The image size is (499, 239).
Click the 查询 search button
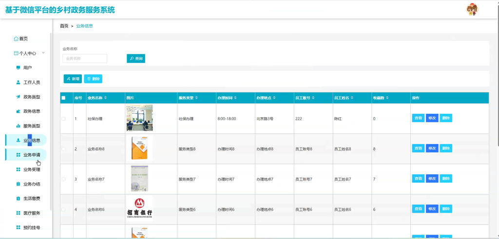[x=136, y=58]
